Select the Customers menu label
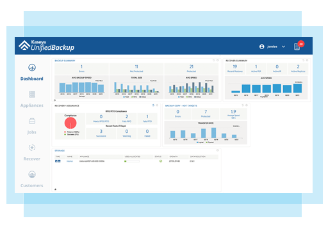The width and height of the screenshot is (328, 230). (32, 186)
